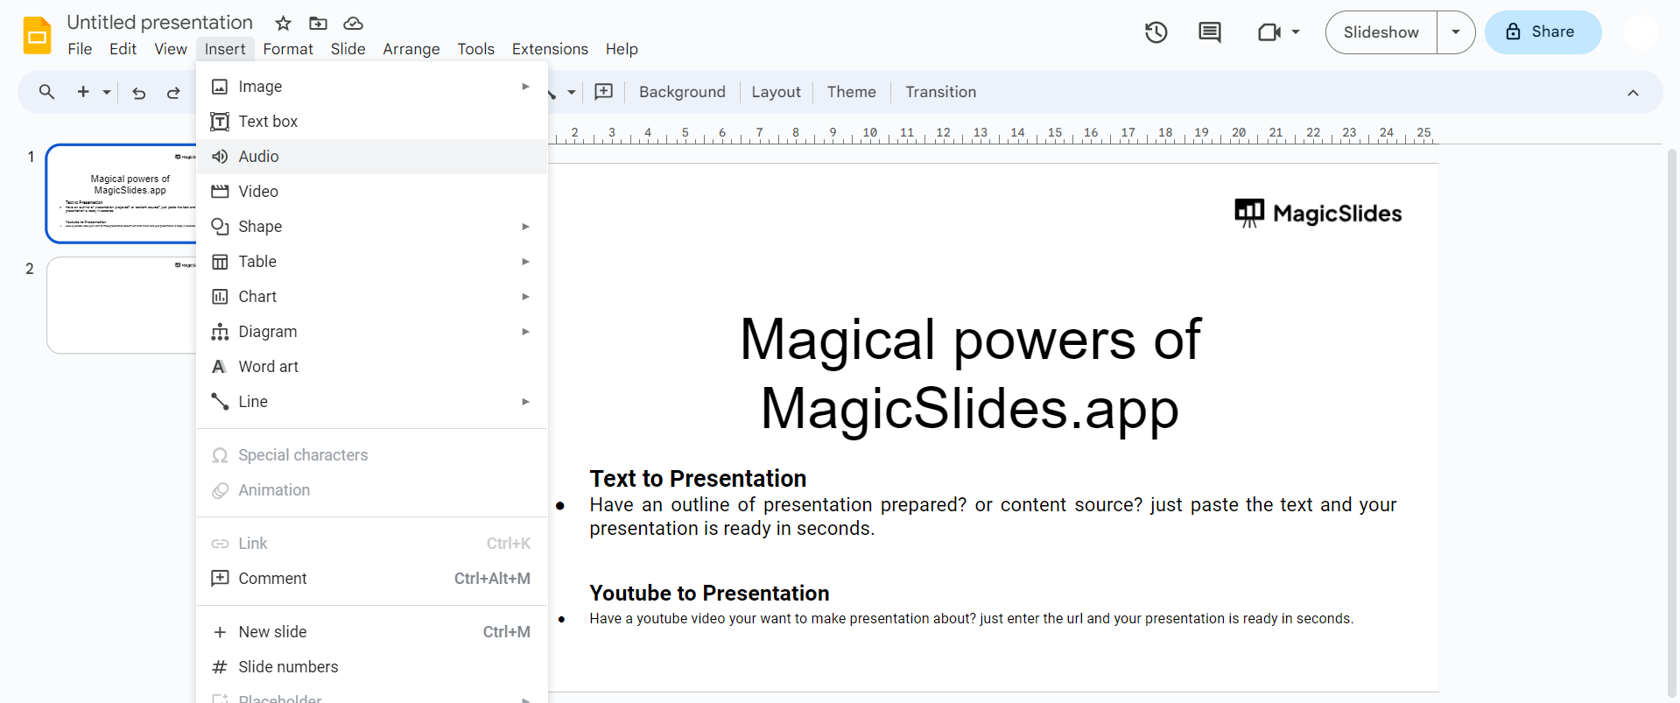Click the Share button

(1543, 32)
